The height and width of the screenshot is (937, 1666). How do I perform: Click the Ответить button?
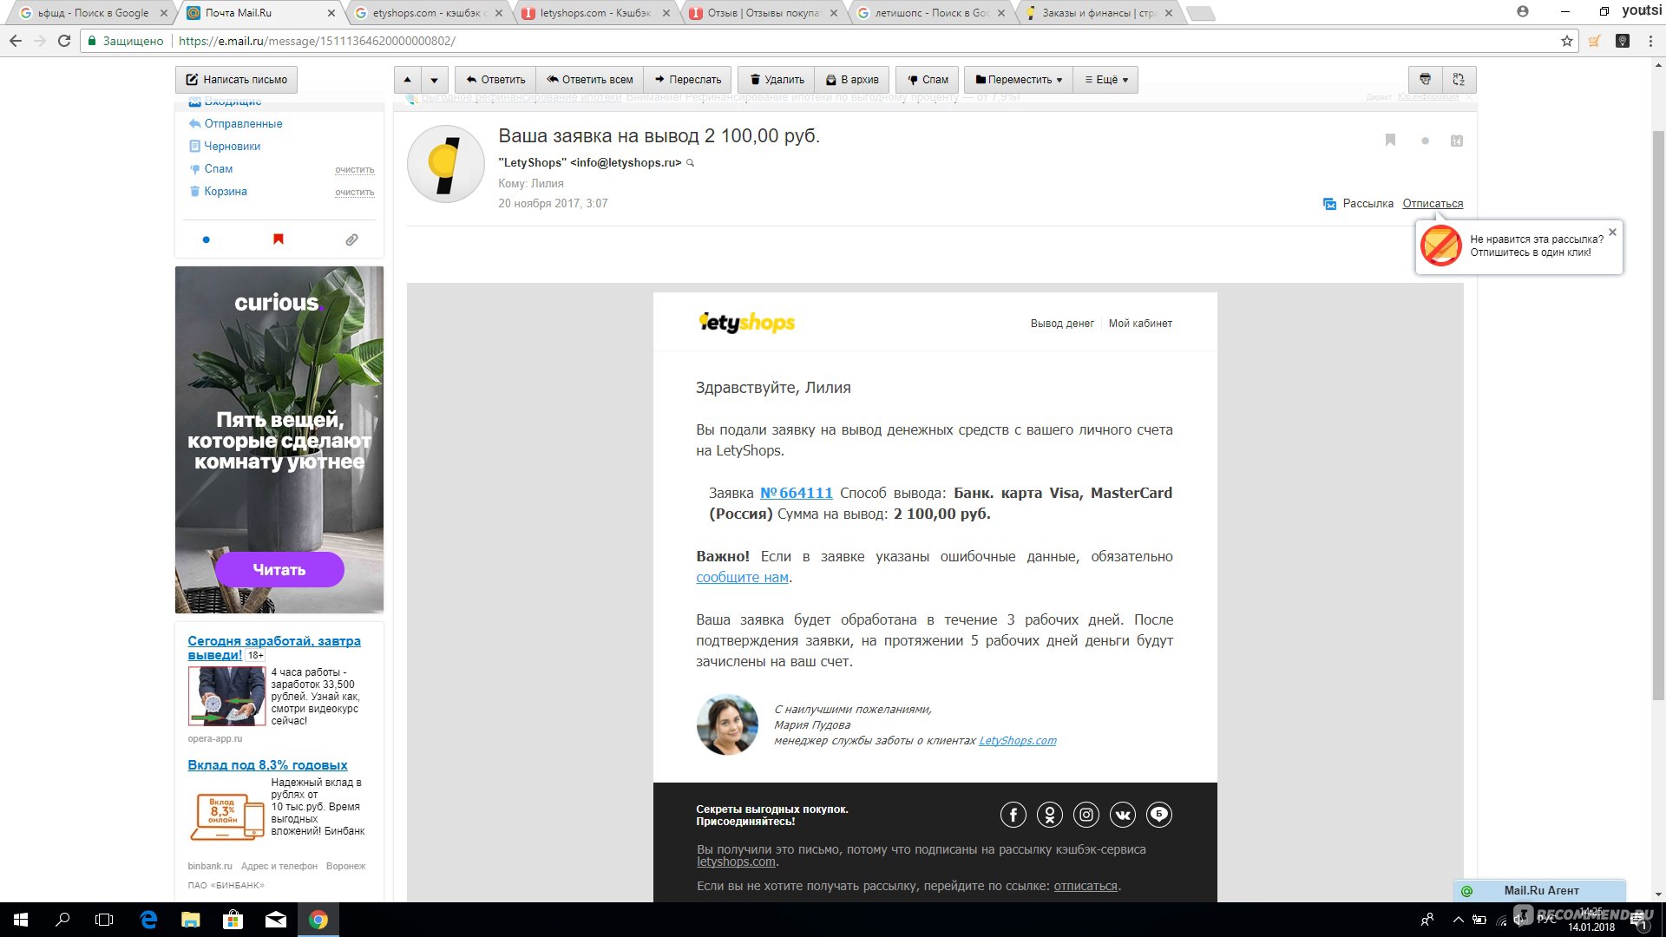point(495,80)
